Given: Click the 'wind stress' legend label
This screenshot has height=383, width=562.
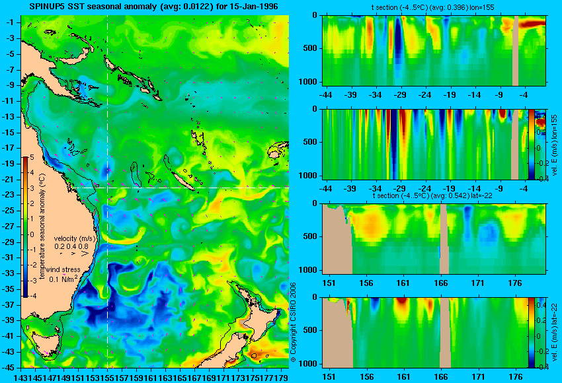Looking at the screenshot, I should click(63, 269).
